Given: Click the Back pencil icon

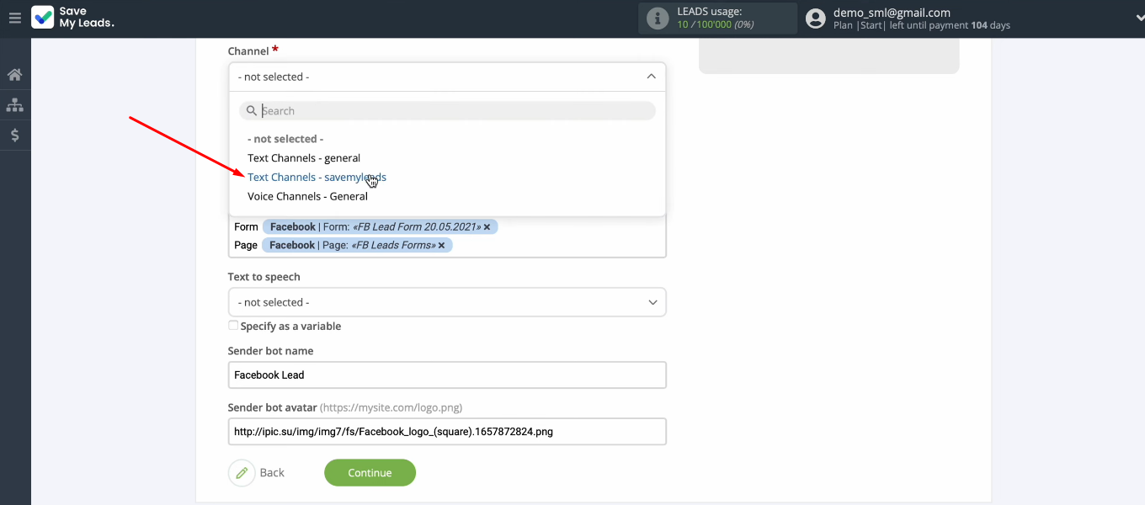Looking at the screenshot, I should [242, 473].
